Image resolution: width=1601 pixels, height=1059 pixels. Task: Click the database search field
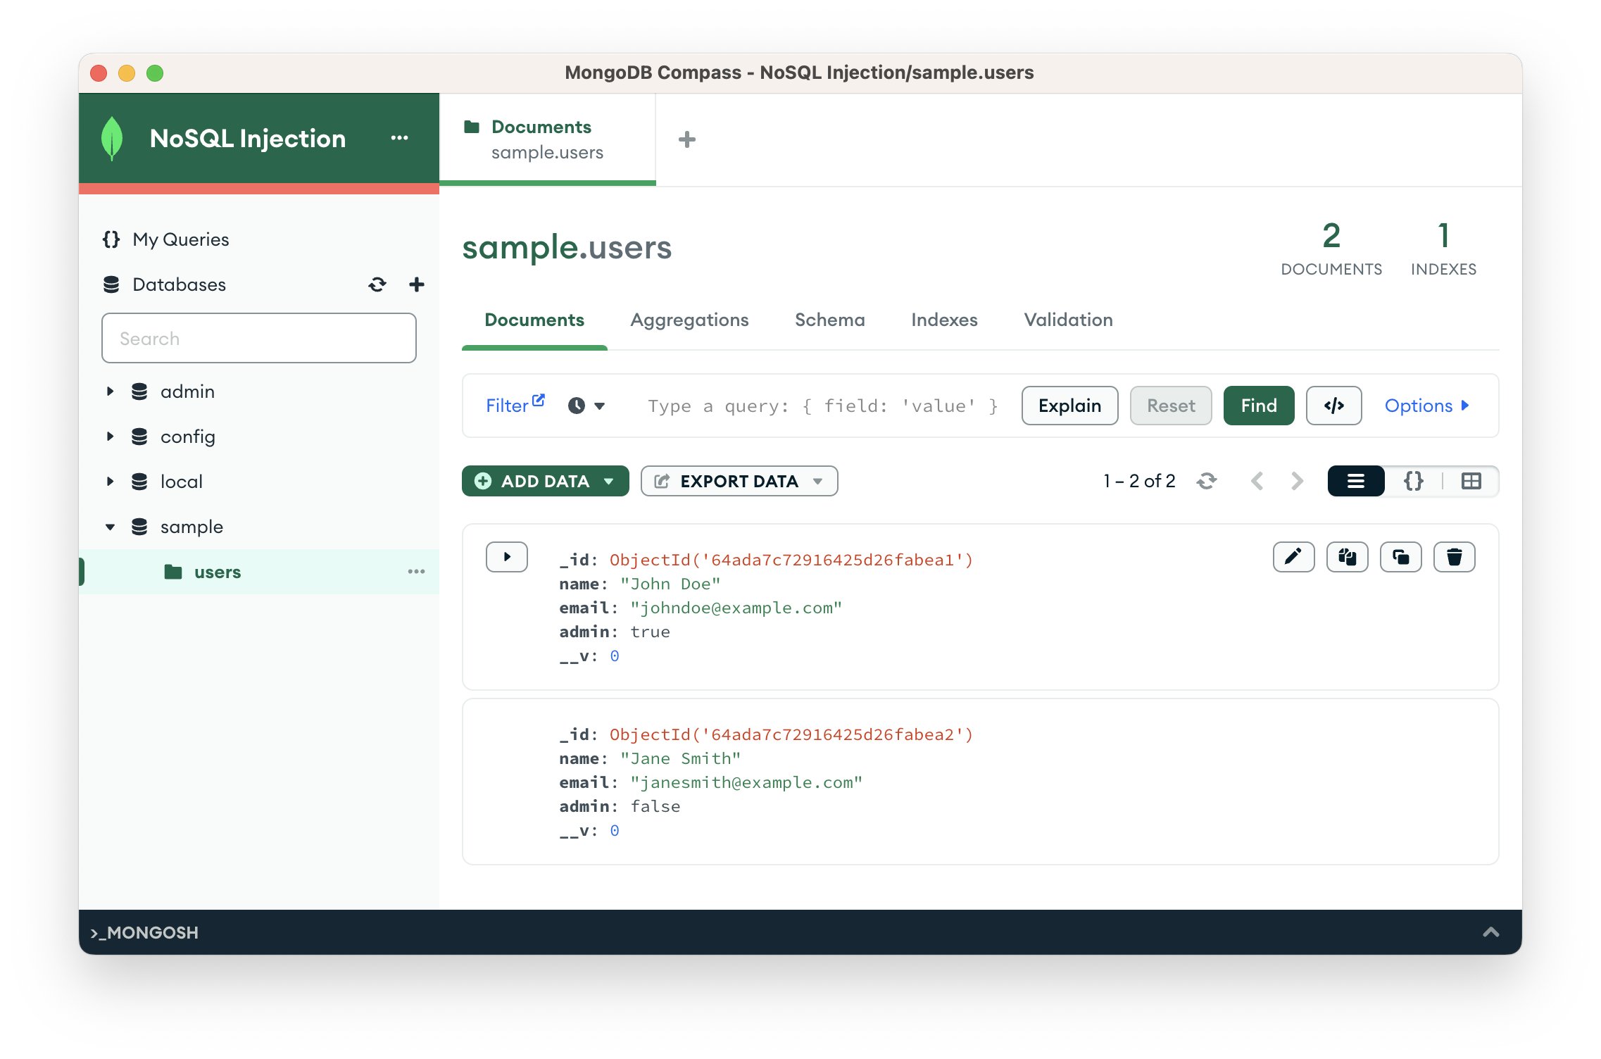coord(258,339)
